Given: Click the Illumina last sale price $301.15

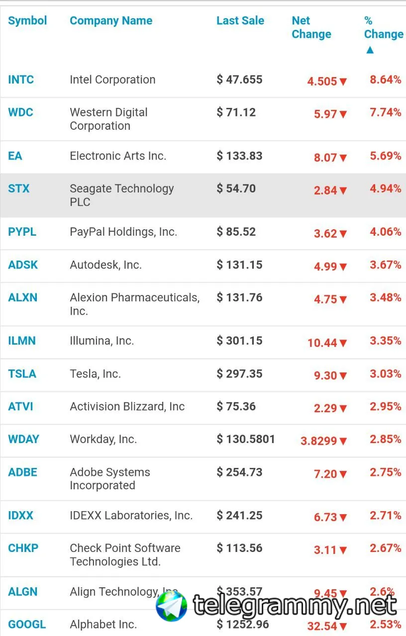Looking at the screenshot, I should point(240,341).
